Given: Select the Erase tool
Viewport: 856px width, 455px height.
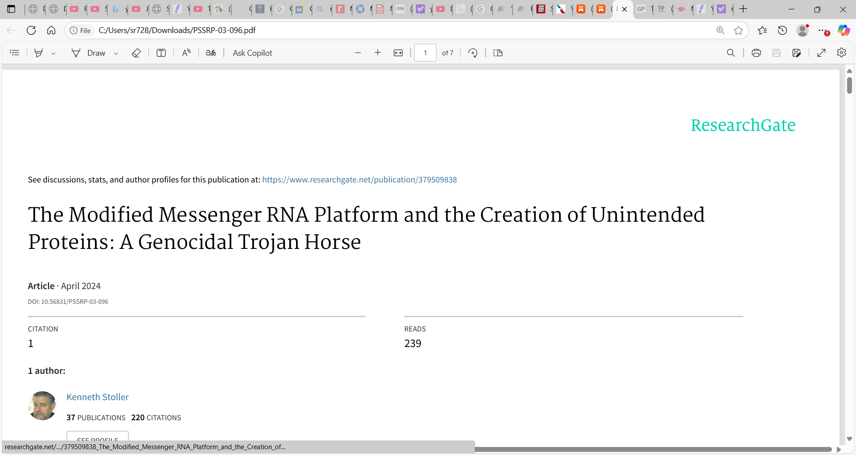Looking at the screenshot, I should tap(136, 53).
